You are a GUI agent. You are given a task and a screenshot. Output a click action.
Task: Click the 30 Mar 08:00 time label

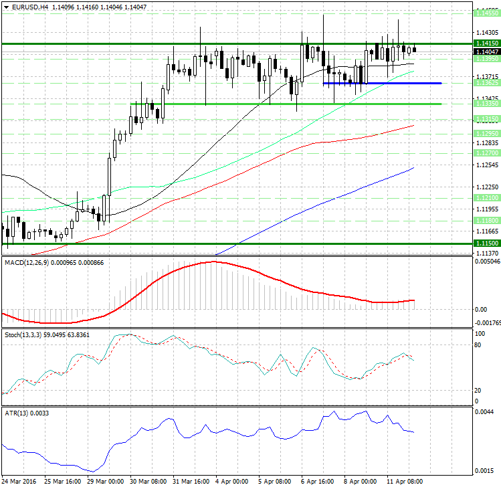pyautogui.click(x=148, y=482)
